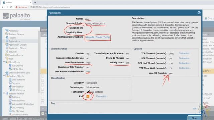Click the Antivirus profile icon
Image resolution: width=214 pixels, height=120 pixels.
click(10, 97)
